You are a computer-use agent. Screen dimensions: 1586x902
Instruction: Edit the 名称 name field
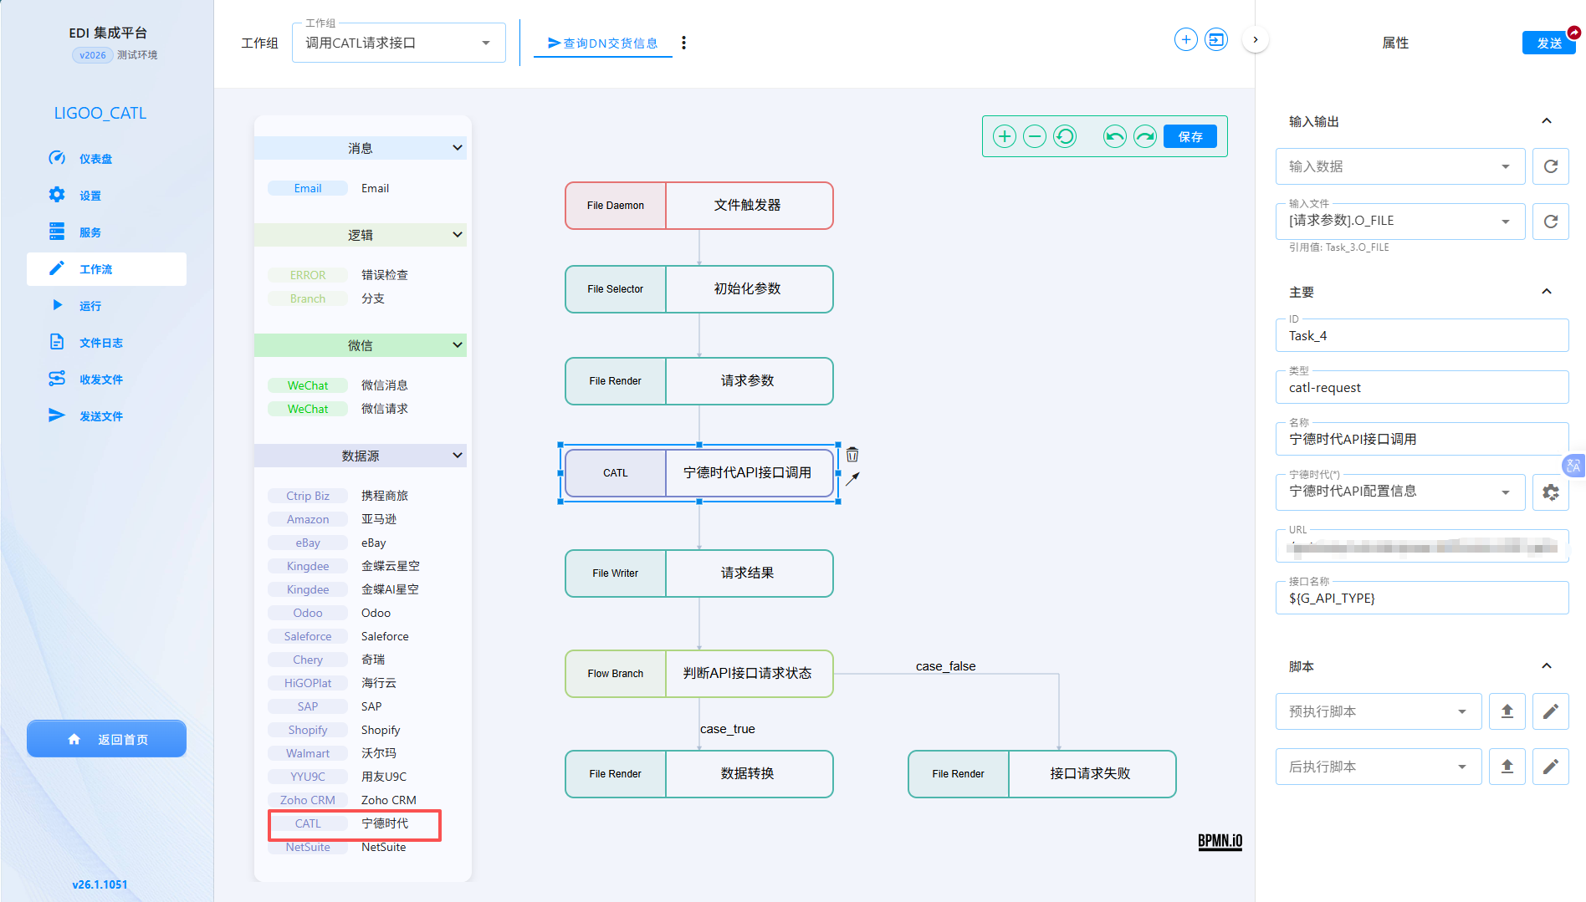point(1422,439)
